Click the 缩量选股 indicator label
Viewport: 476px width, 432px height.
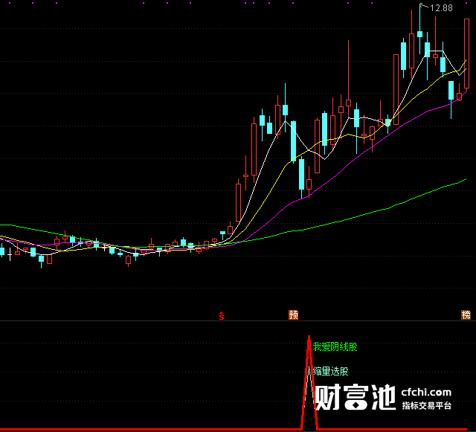pyautogui.click(x=331, y=371)
